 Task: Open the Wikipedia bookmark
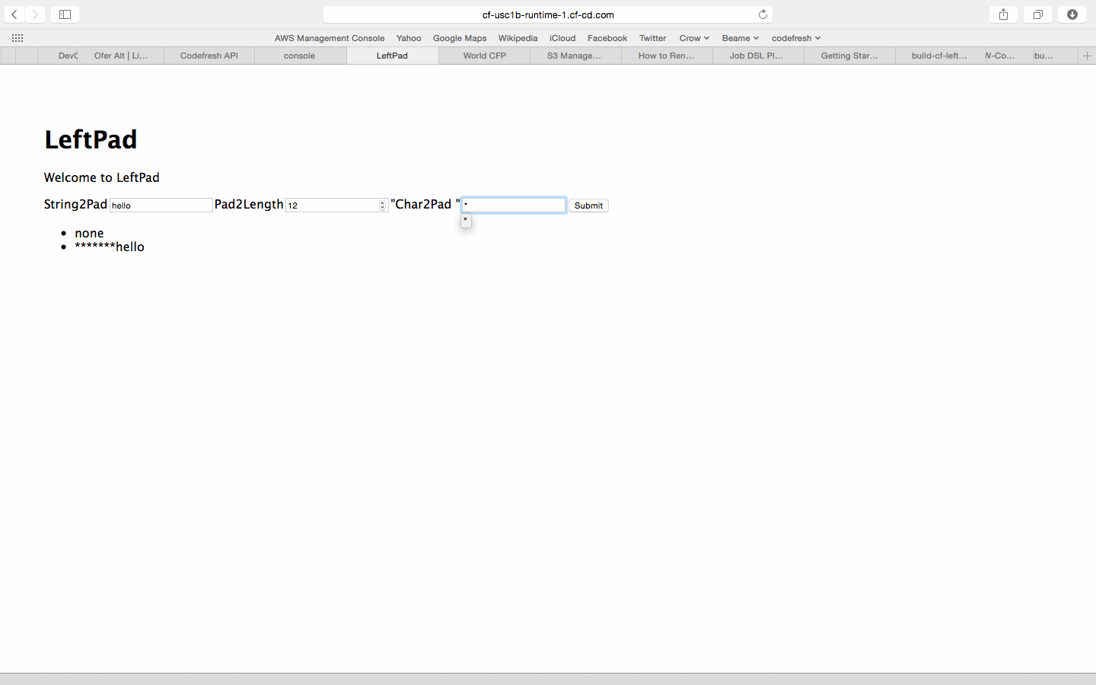(518, 38)
